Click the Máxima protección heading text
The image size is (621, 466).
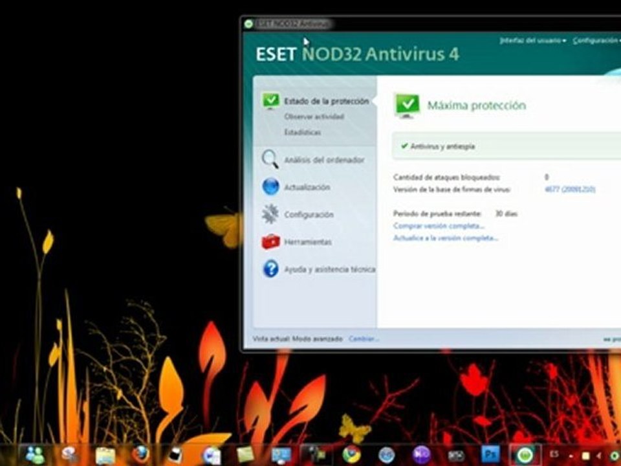[x=477, y=105]
